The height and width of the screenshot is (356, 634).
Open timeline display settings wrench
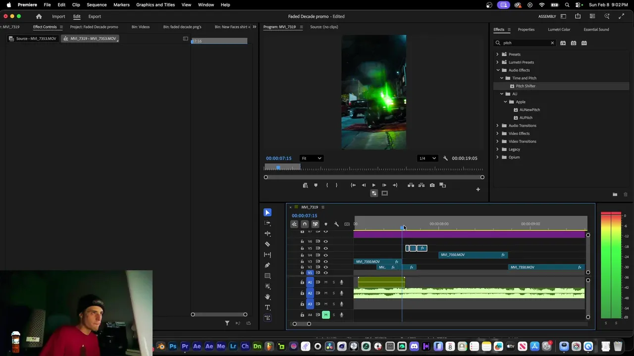click(x=336, y=224)
